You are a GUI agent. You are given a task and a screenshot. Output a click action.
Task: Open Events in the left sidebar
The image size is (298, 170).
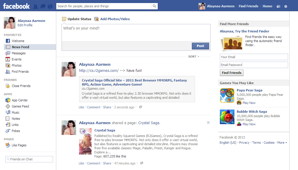coord(16,59)
